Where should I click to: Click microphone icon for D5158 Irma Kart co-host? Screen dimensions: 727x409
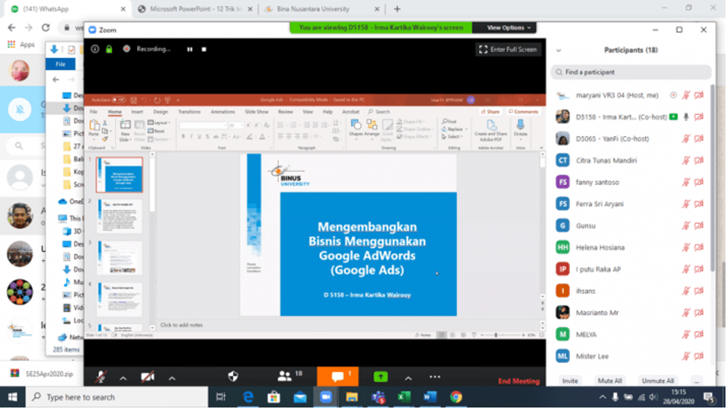[x=686, y=117]
